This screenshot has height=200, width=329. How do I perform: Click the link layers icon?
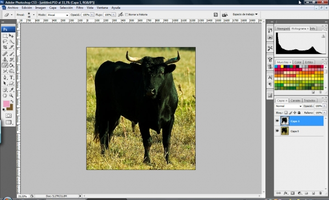tap(279, 193)
